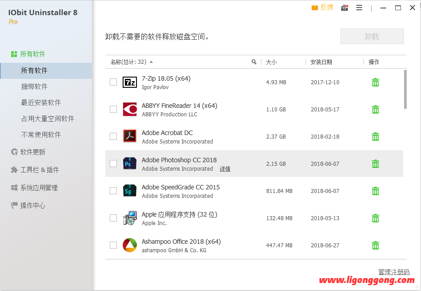
Task: Click the Adobe Acrobat DC app icon
Action: pos(130,136)
